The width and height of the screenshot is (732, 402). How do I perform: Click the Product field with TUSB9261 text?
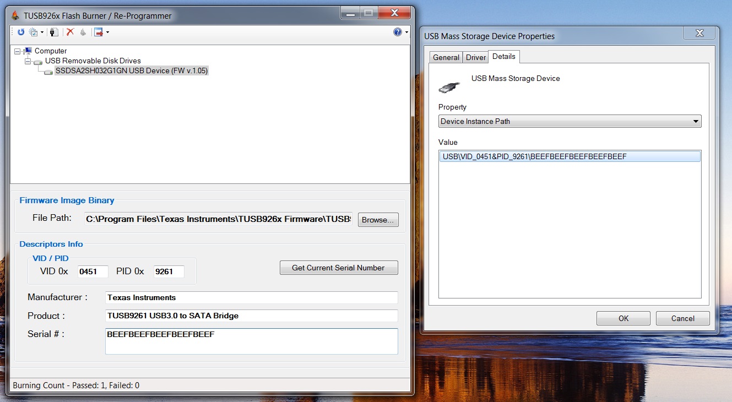click(x=251, y=316)
